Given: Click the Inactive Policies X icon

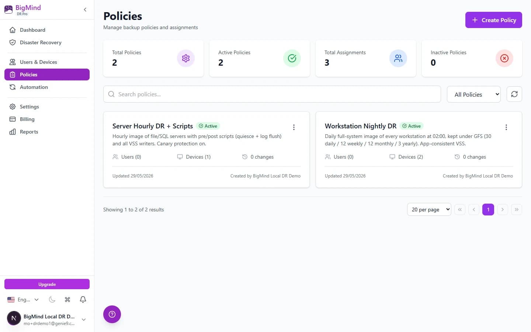Looking at the screenshot, I should [504, 58].
